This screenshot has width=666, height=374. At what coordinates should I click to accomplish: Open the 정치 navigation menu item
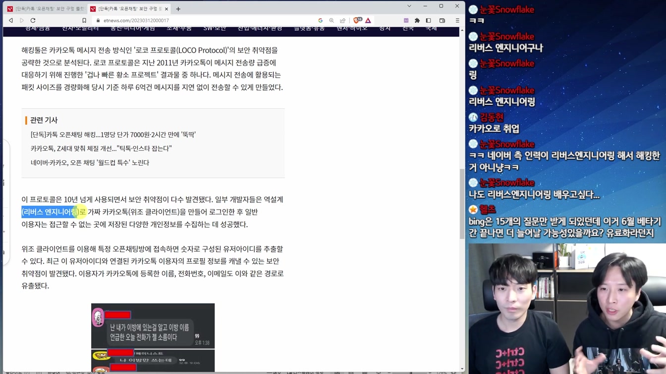[x=385, y=29]
